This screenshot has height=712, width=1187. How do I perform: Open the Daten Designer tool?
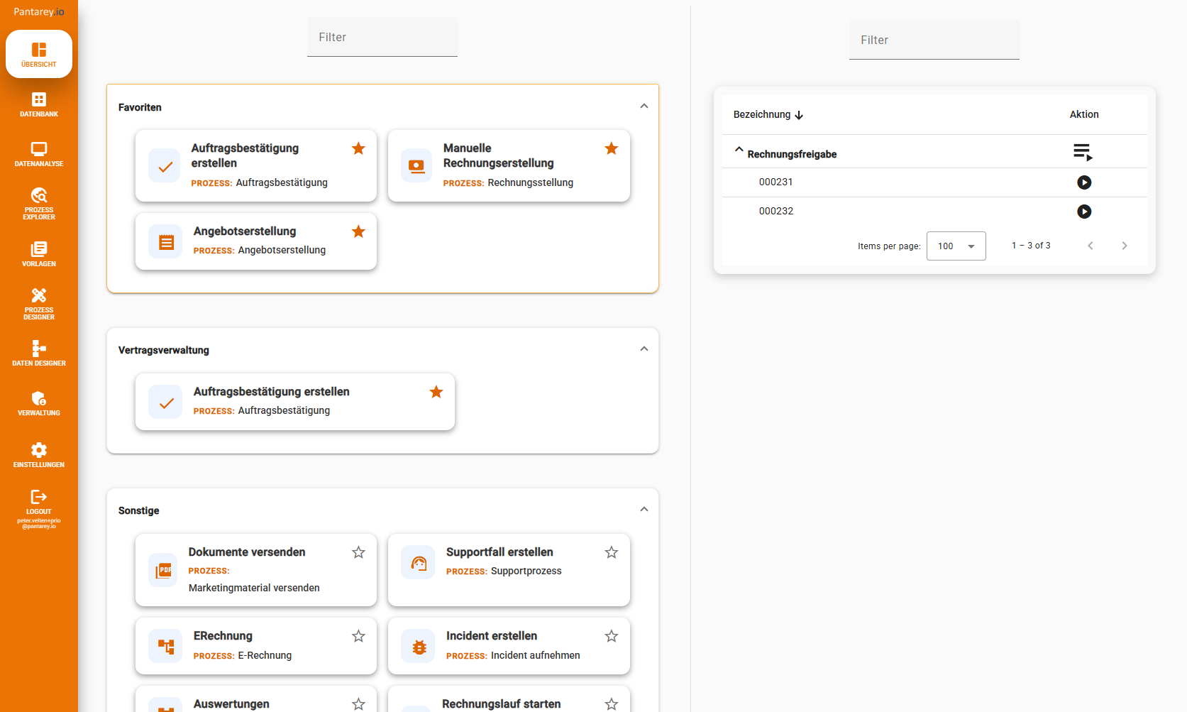tap(39, 353)
